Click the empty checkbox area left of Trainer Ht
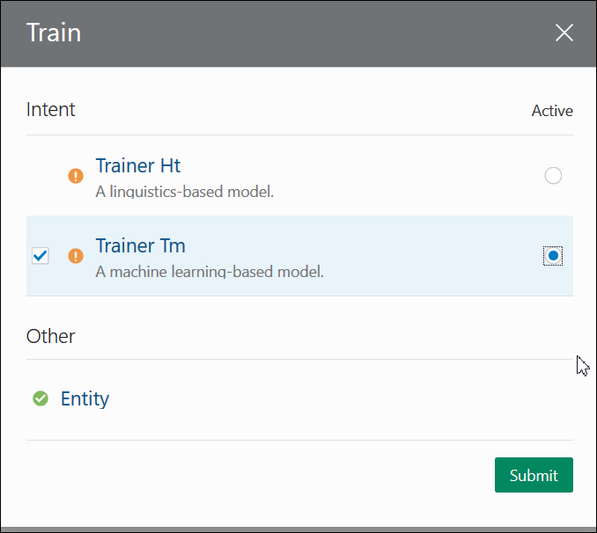Screen dimensions: 597x533 pyautogui.click(x=41, y=176)
